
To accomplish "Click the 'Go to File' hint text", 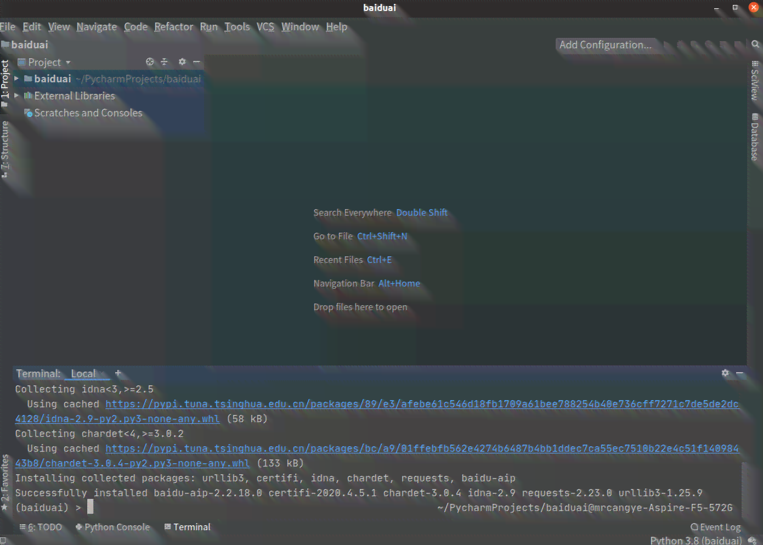I will tap(333, 237).
